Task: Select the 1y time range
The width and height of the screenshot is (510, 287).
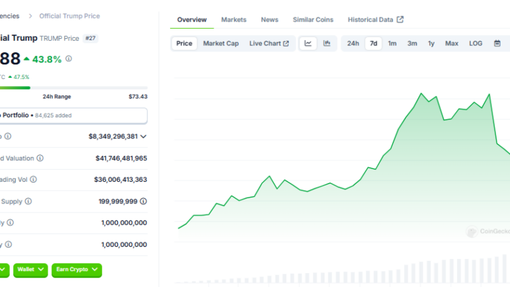Action: (431, 43)
